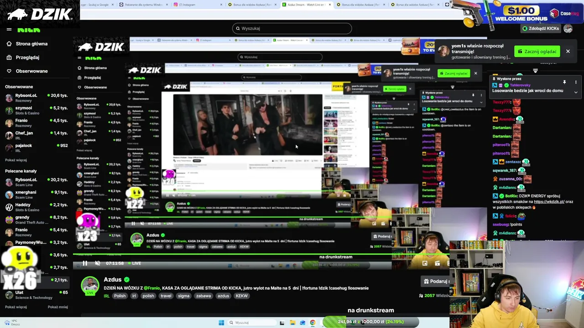Open xmerghani in recommended channels

click(x=36, y=195)
